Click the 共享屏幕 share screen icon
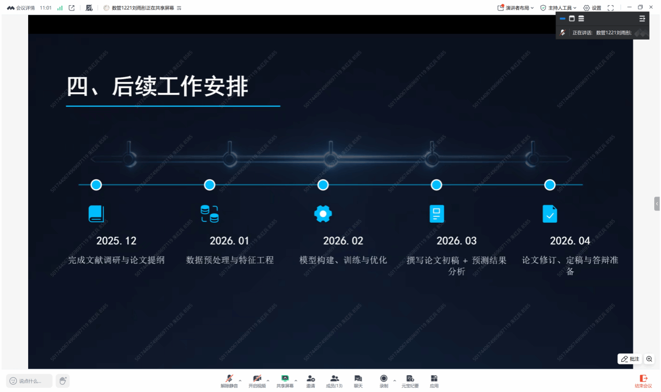 (285, 379)
